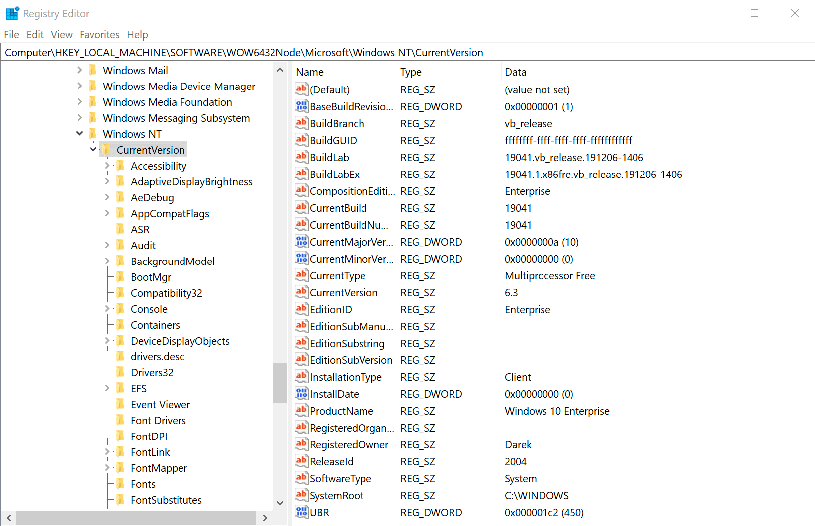Click the folder icon of Fonts key
This screenshot has height=526, width=815.
121,484
